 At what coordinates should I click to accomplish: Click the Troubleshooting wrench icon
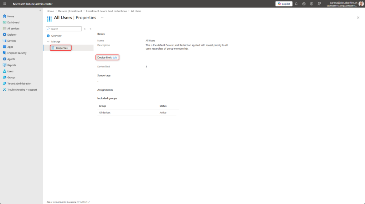pyautogui.click(x=4, y=90)
